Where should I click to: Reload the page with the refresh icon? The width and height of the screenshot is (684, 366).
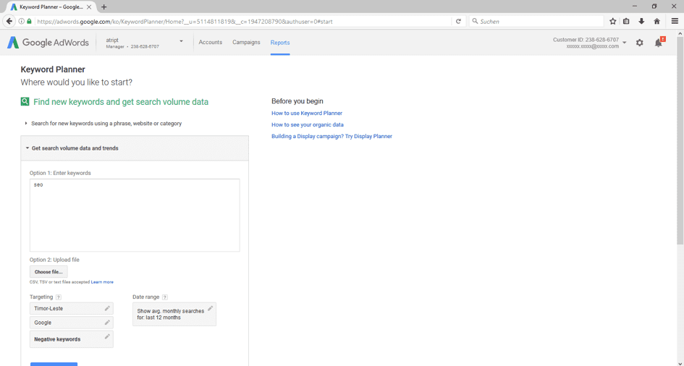point(458,22)
